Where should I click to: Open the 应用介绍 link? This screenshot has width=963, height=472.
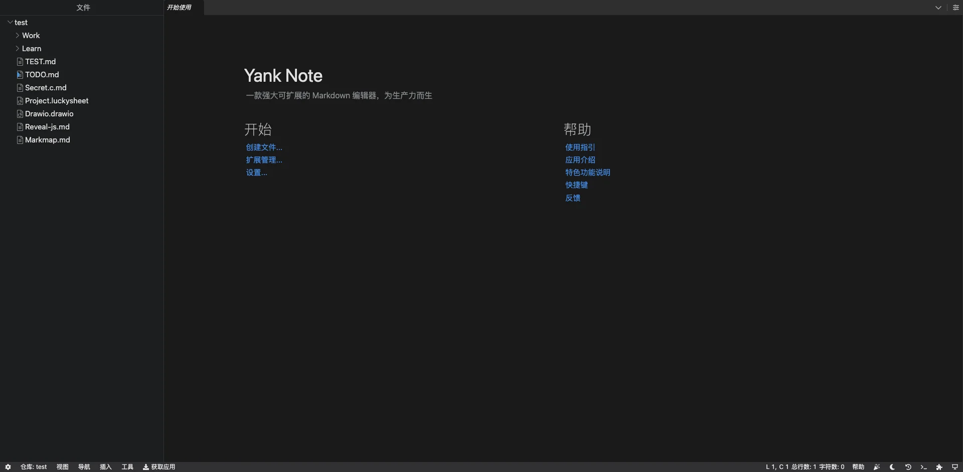580,160
